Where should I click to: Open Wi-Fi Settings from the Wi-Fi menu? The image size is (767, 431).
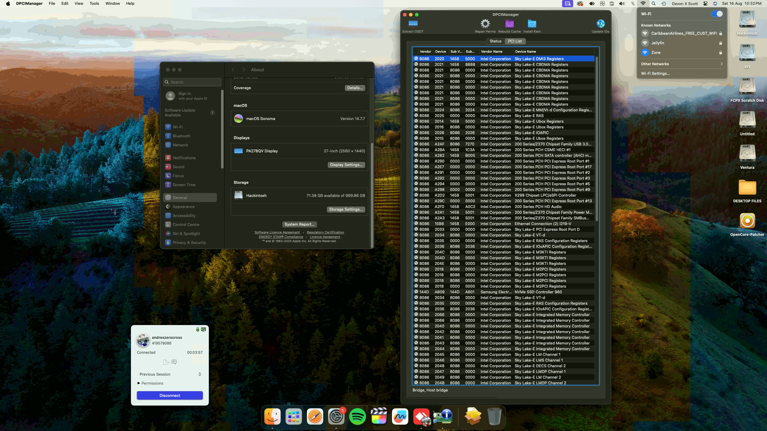pyautogui.click(x=655, y=73)
